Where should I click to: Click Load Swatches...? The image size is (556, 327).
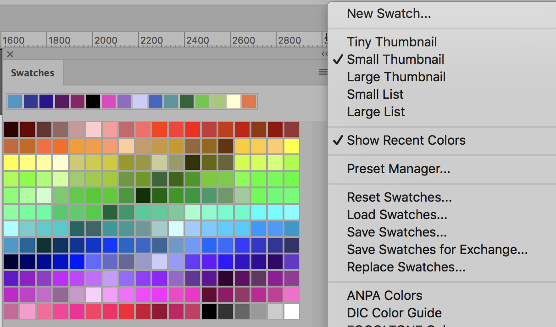click(397, 214)
